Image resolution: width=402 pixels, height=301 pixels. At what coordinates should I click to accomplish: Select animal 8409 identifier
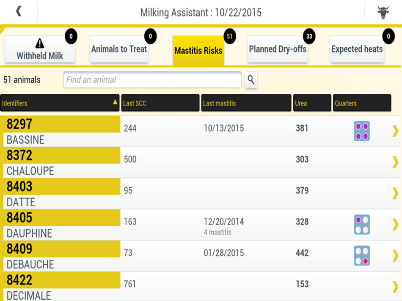19,249
